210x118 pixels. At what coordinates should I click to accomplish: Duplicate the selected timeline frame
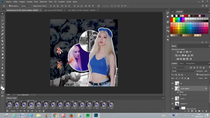(40, 111)
